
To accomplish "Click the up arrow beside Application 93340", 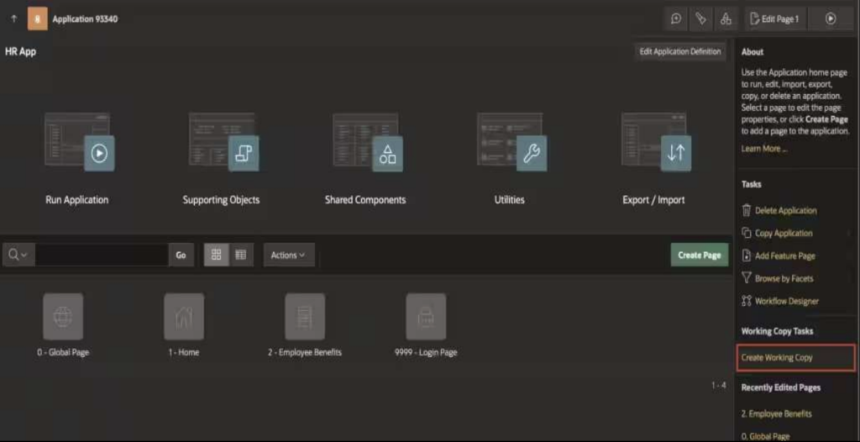I will [x=13, y=18].
